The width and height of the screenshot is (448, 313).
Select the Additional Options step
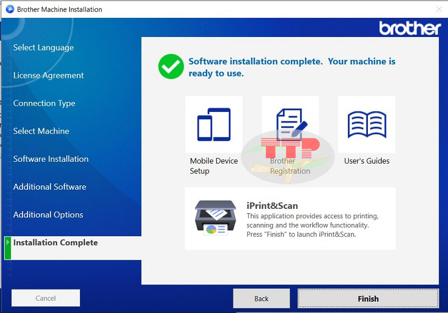[48, 215]
